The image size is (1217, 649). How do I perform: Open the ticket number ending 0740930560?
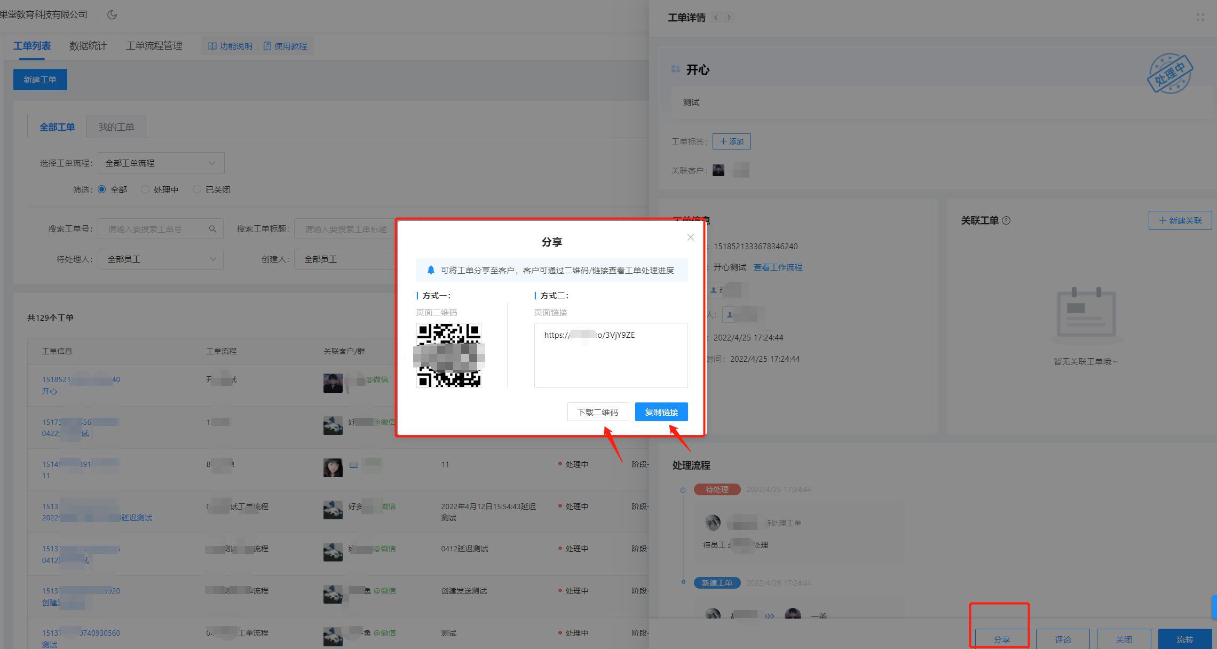(x=81, y=633)
